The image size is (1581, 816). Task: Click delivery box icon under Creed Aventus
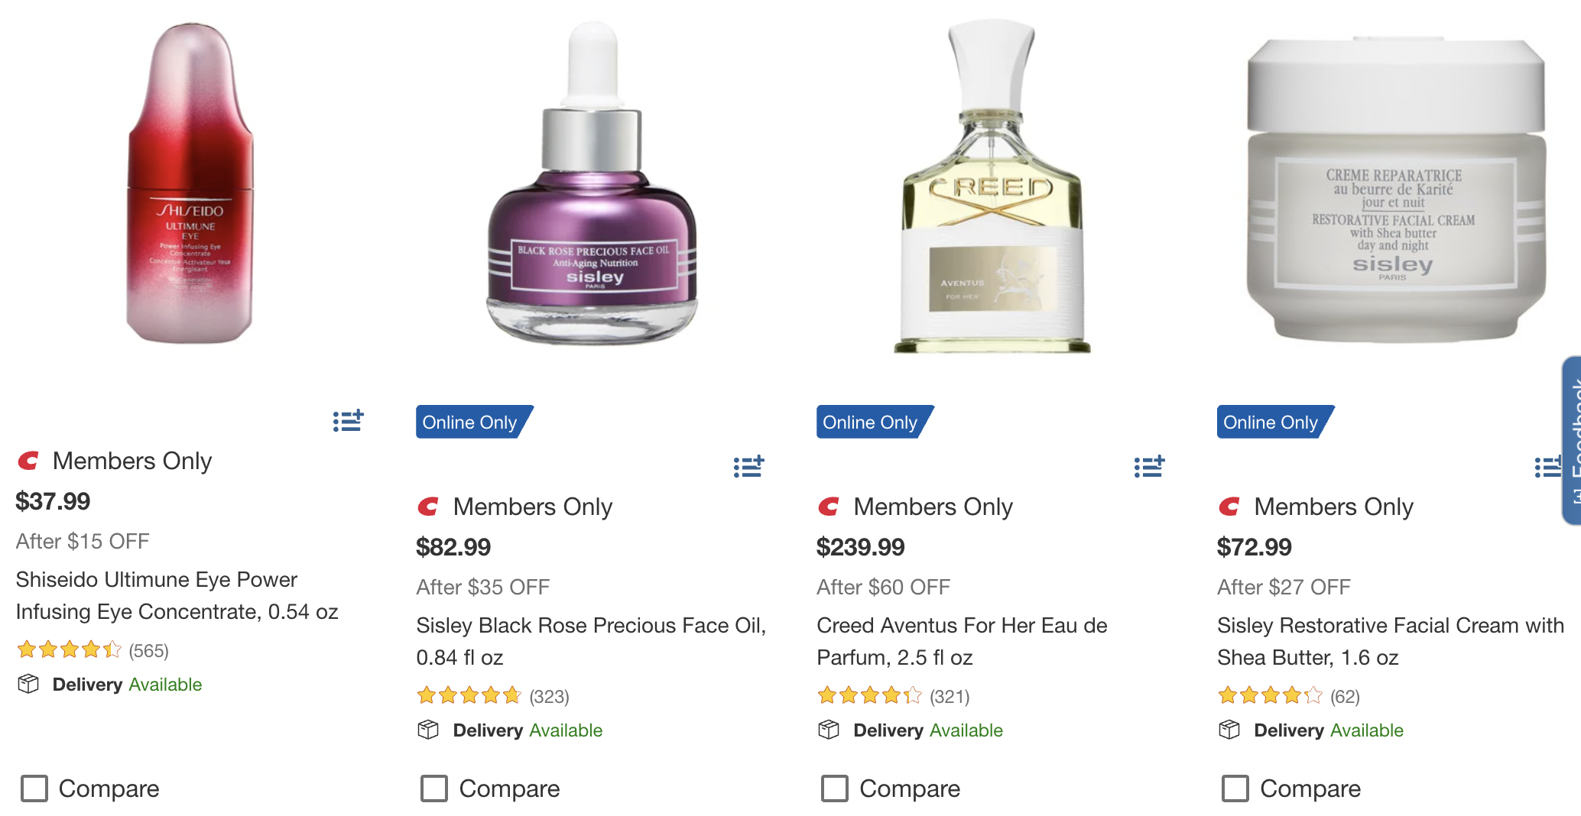point(829,730)
